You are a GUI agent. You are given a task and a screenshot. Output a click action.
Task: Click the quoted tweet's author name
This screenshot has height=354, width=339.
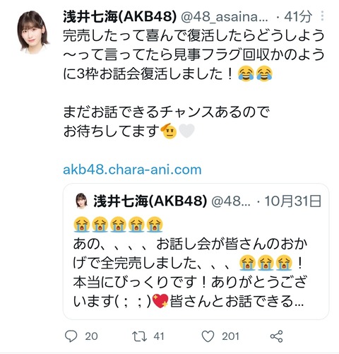pos(150,201)
